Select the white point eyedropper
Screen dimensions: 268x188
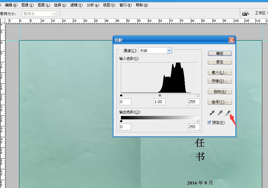[x=228, y=113]
